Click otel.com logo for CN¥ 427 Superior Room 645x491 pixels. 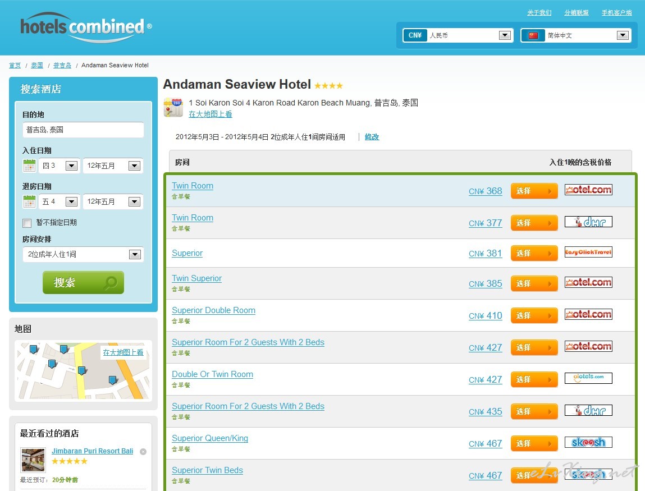pos(588,346)
